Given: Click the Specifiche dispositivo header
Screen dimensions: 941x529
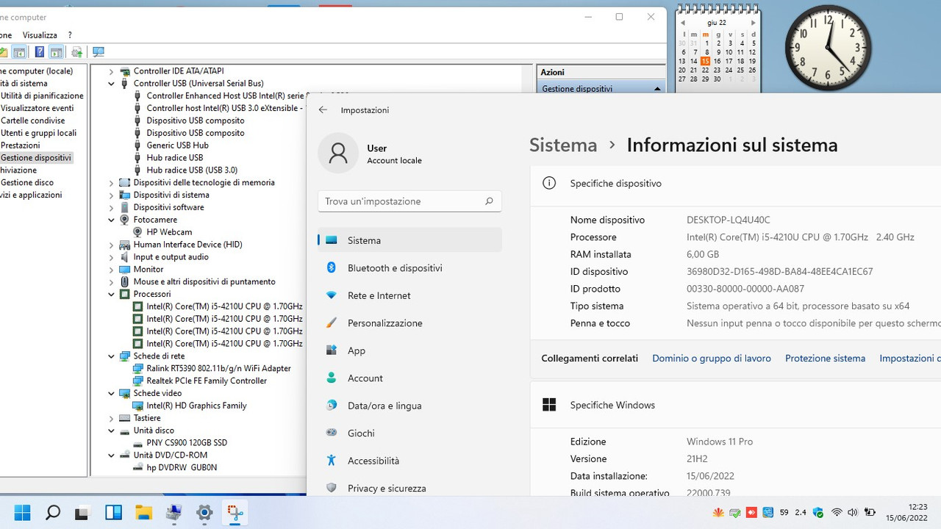Looking at the screenshot, I should (735, 184).
